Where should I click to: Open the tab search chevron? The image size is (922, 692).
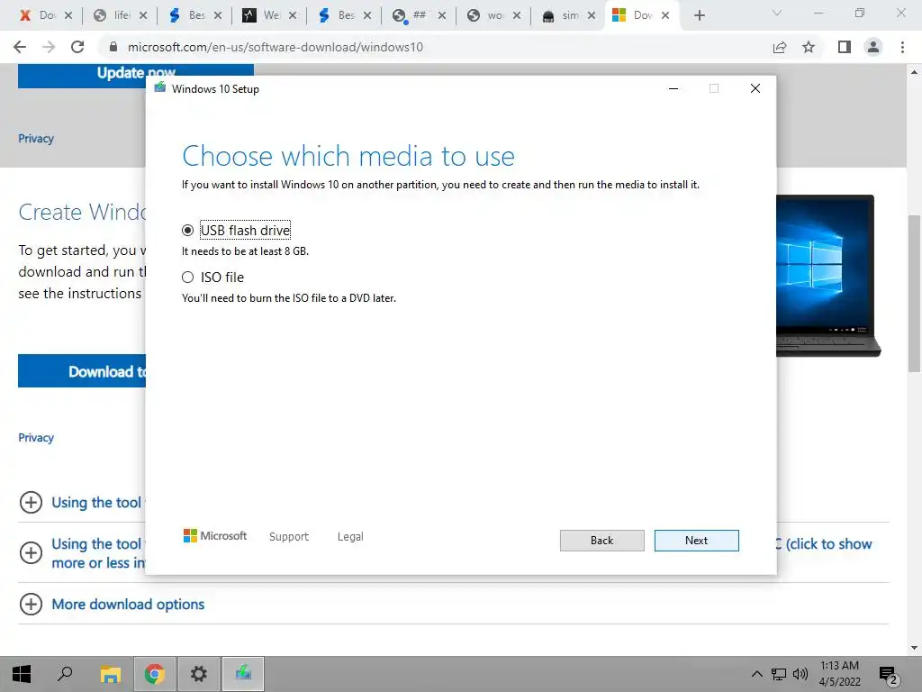click(x=777, y=13)
